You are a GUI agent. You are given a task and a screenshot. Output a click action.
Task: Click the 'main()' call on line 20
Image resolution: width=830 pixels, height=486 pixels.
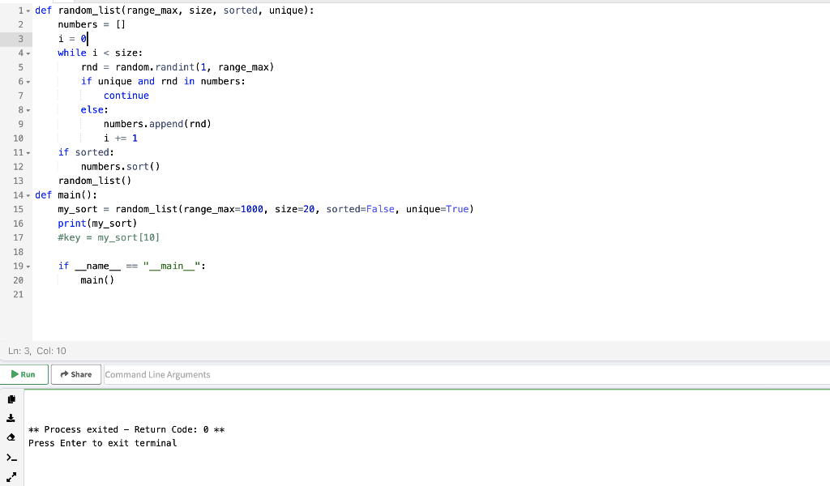pos(97,280)
